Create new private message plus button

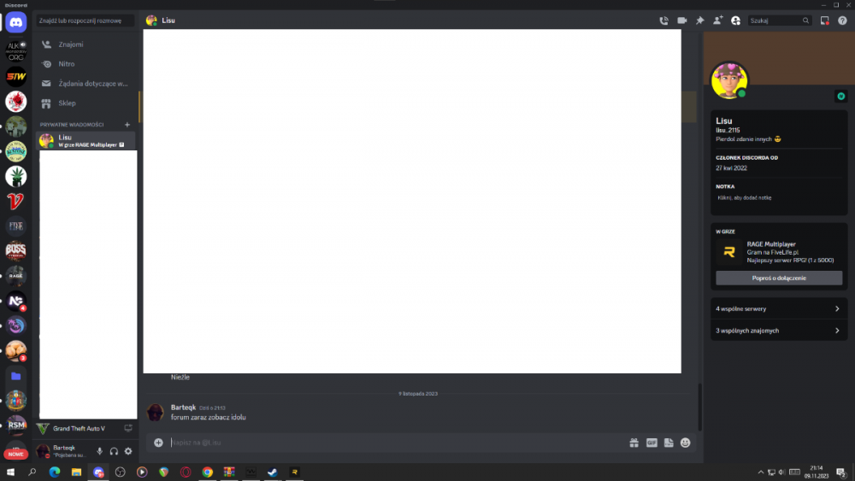click(x=127, y=125)
